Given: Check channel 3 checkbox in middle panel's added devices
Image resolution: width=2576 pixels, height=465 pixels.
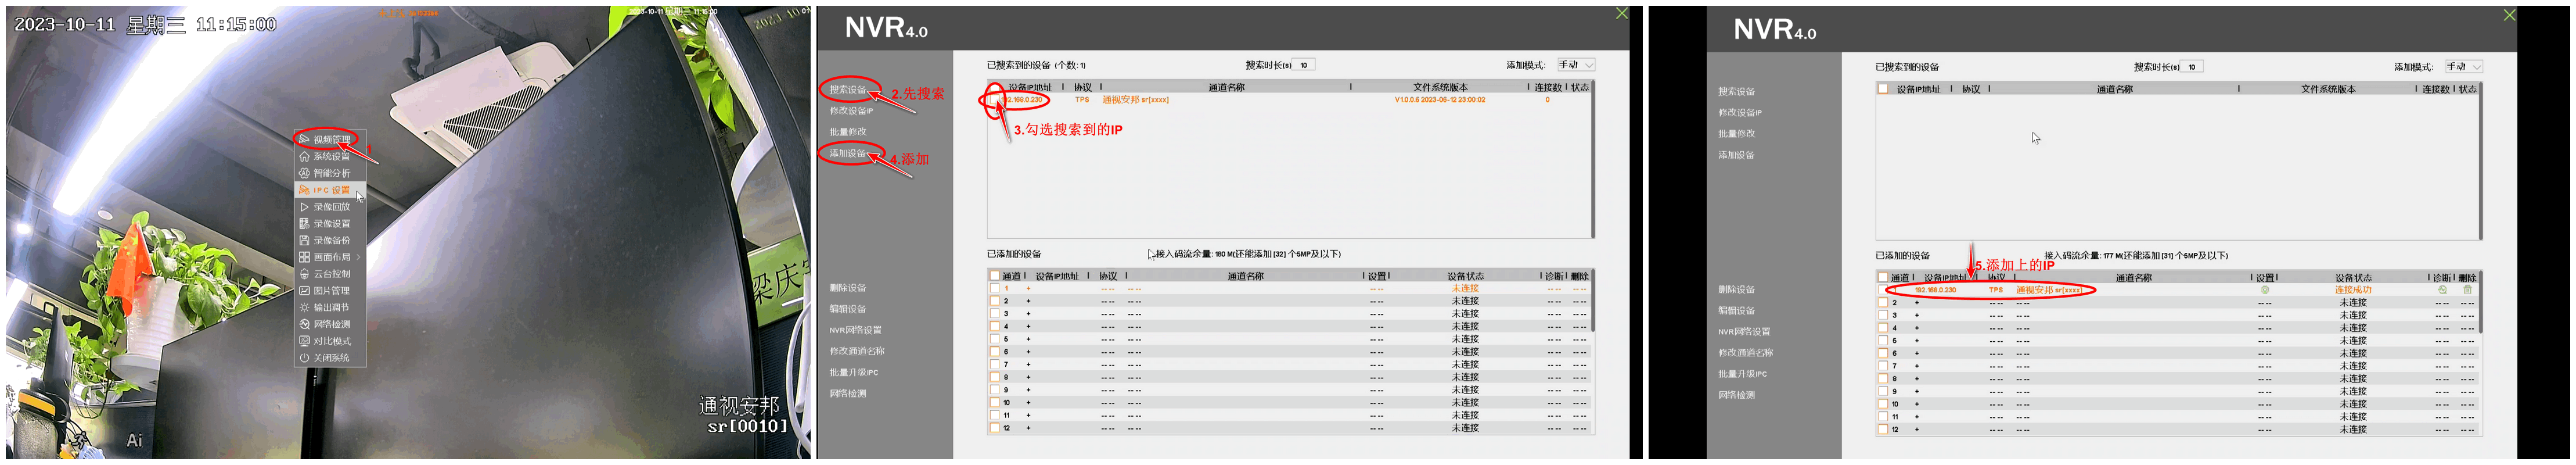Looking at the screenshot, I should click(x=994, y=314).
